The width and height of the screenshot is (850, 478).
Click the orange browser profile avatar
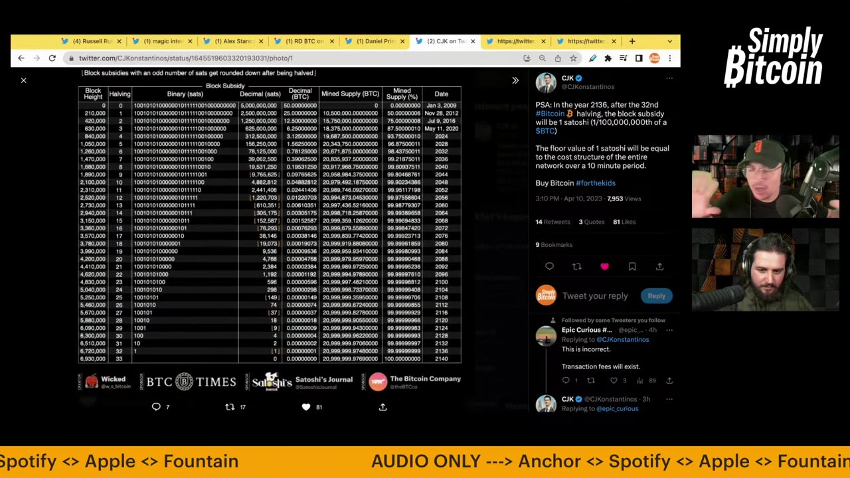click(x=654, y=58)
